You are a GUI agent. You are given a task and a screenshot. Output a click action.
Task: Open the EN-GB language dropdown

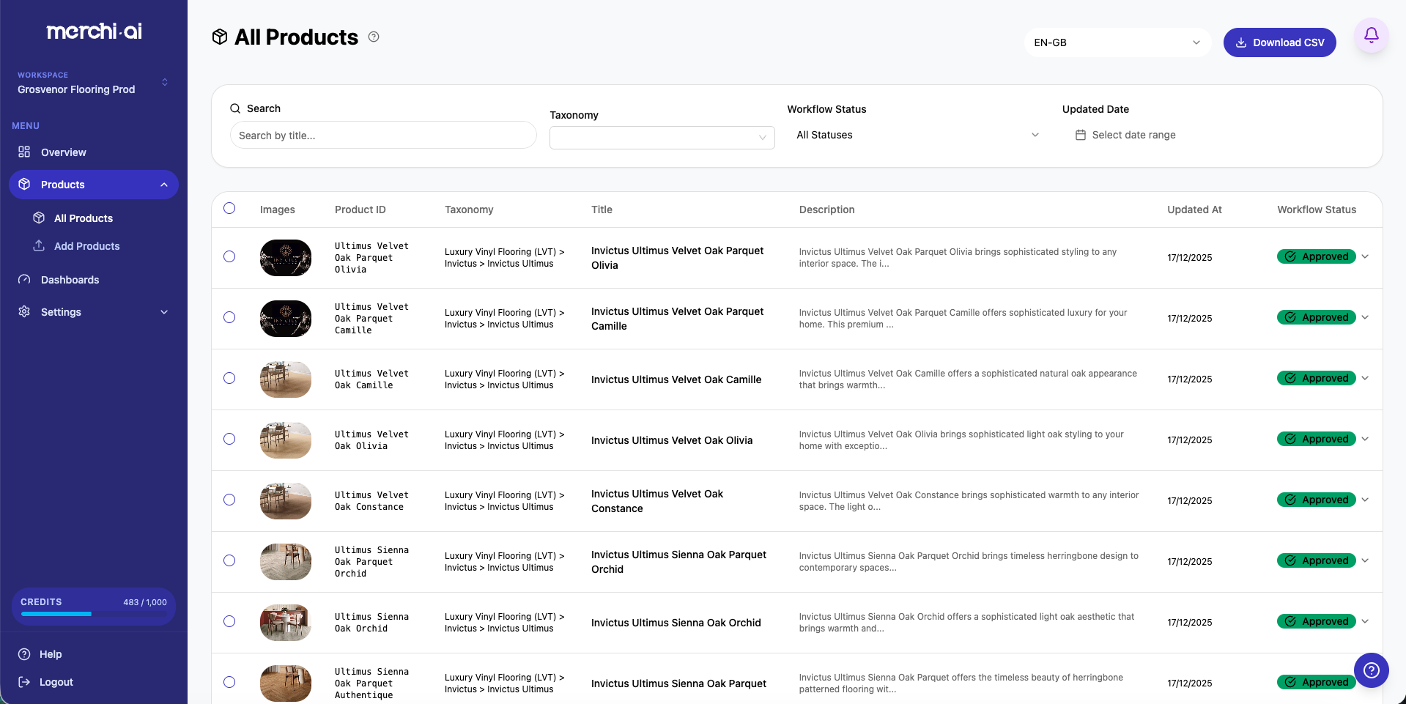[1117, 42]
